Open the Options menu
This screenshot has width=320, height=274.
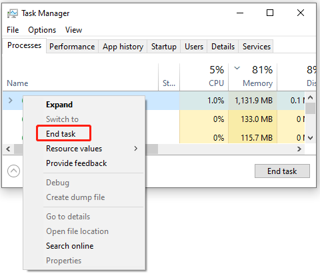pyautogui.click(x=42, y=30)
